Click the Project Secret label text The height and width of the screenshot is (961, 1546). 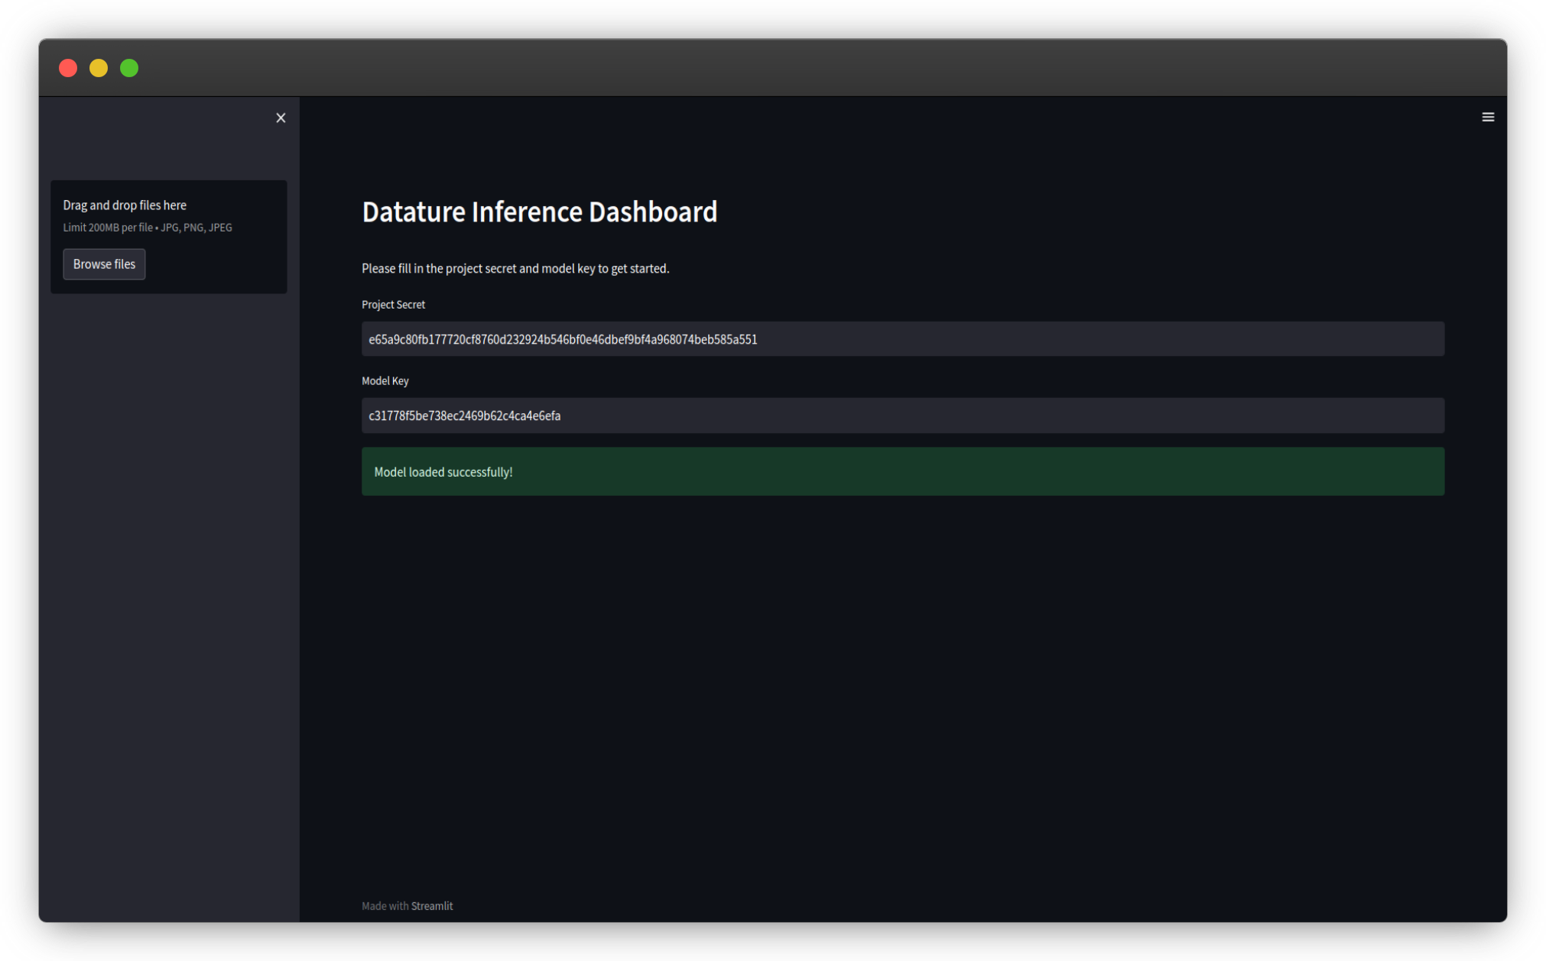click(x=393, y=304)
